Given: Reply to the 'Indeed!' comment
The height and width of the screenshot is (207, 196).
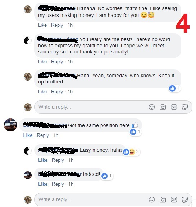Looking at the screenshot, I should click(58, 184).
